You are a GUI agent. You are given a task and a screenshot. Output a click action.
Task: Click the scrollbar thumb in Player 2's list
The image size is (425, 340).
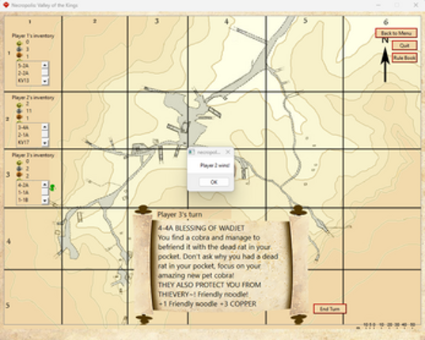click(45, 134)
